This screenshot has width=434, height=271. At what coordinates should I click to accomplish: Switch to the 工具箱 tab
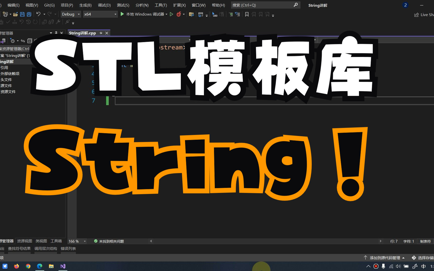point(56,241)
